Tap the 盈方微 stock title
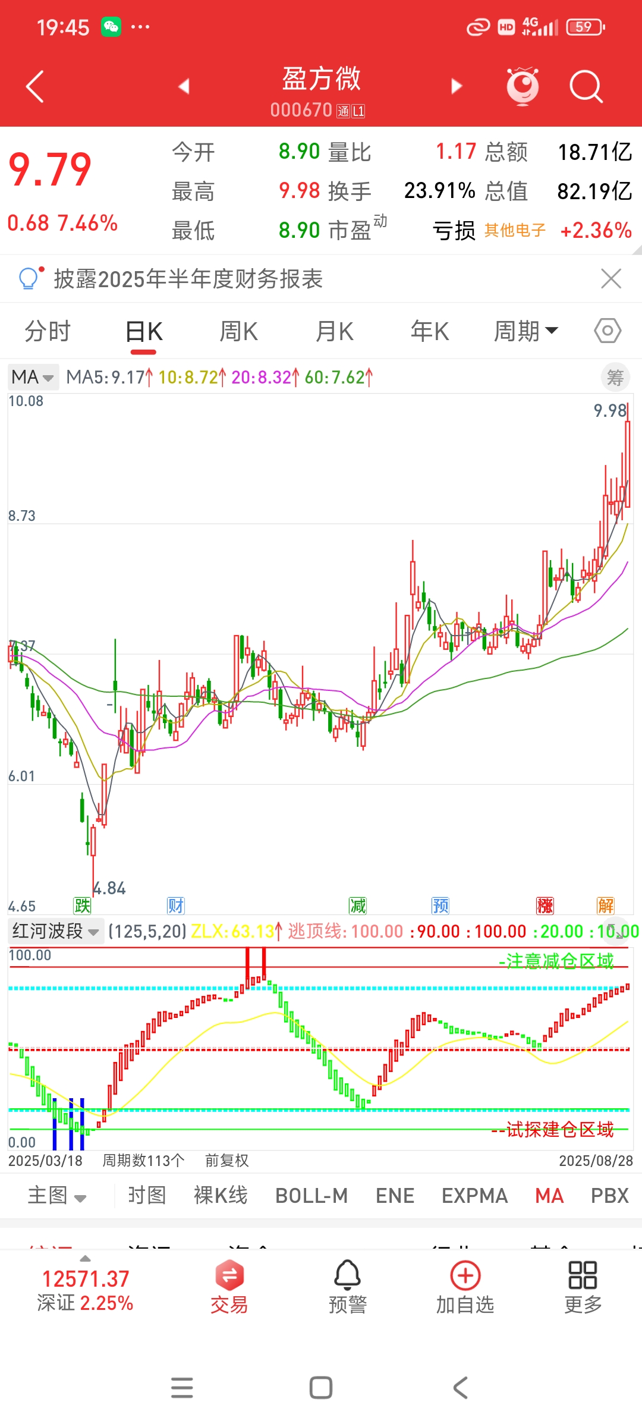642x1427 pixels. (321, 78)
